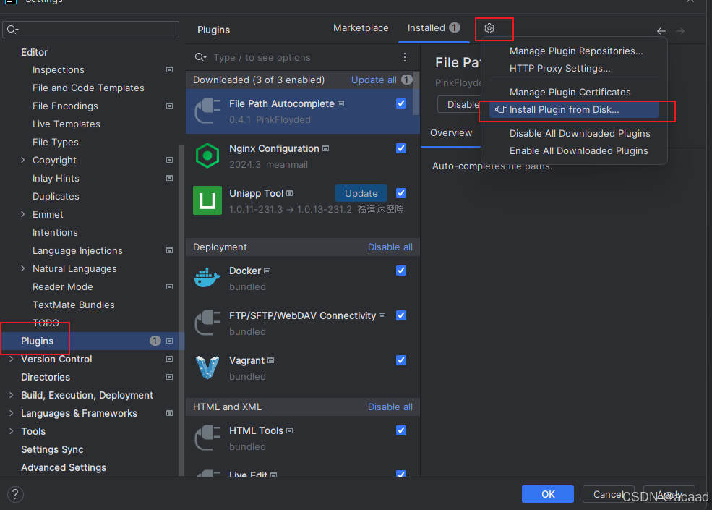Uncheck the HTML Tools plugin checkbox
Viewport: 712px width, 510px height.
401,430
